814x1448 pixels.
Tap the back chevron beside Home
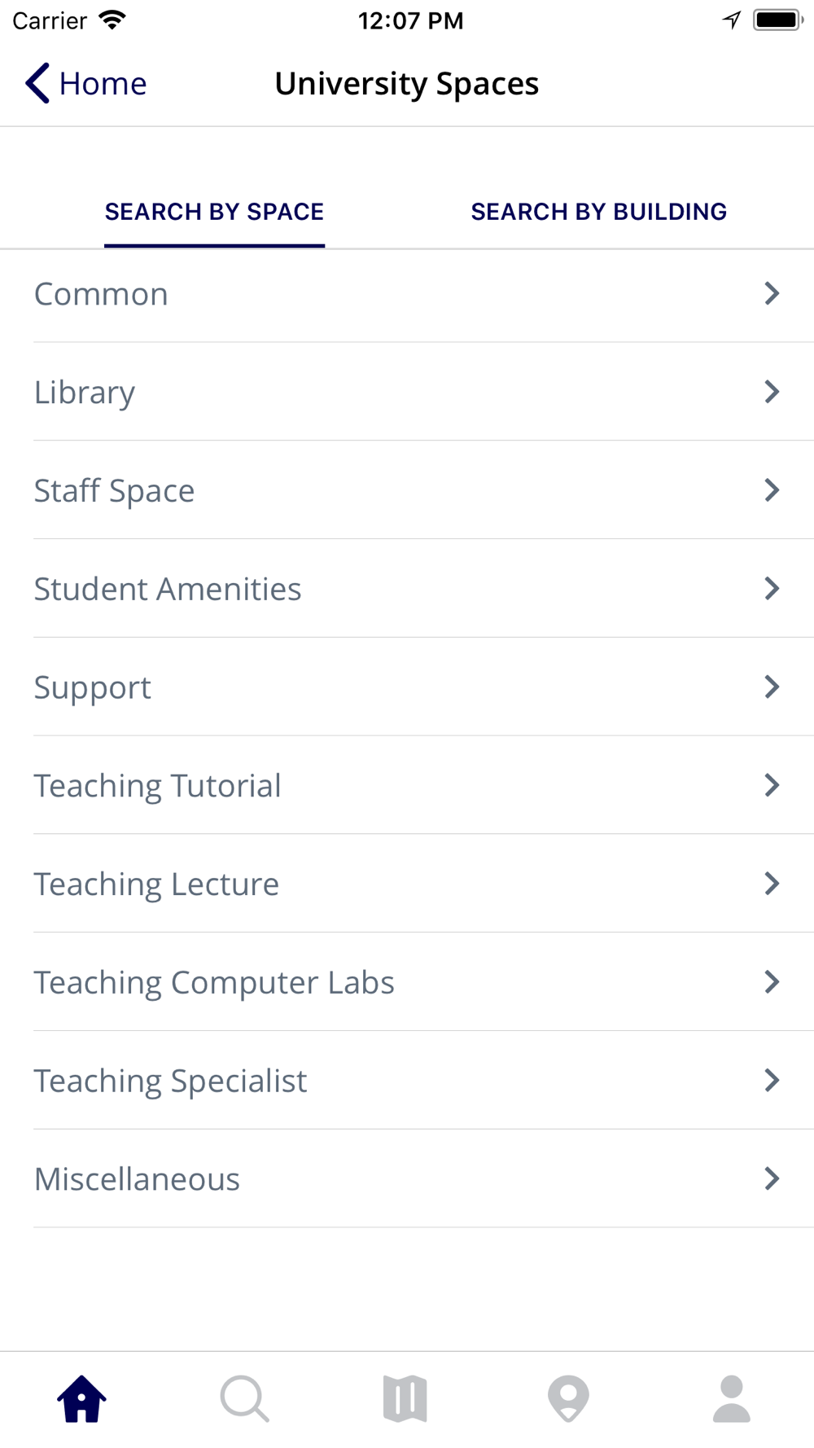[x=37, y=83]
